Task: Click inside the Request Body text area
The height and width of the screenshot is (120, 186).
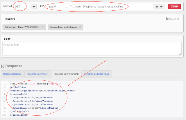Action: click(x=92, y=49)
